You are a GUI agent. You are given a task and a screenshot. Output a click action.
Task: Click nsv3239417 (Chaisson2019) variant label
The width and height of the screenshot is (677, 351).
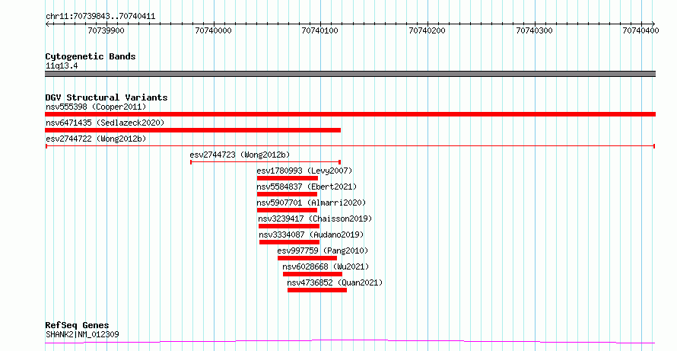pyautogui.click(x=315, y=219)
